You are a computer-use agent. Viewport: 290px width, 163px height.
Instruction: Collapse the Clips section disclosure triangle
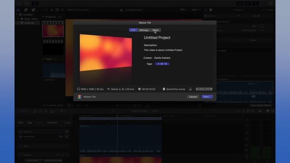(43, 59)
